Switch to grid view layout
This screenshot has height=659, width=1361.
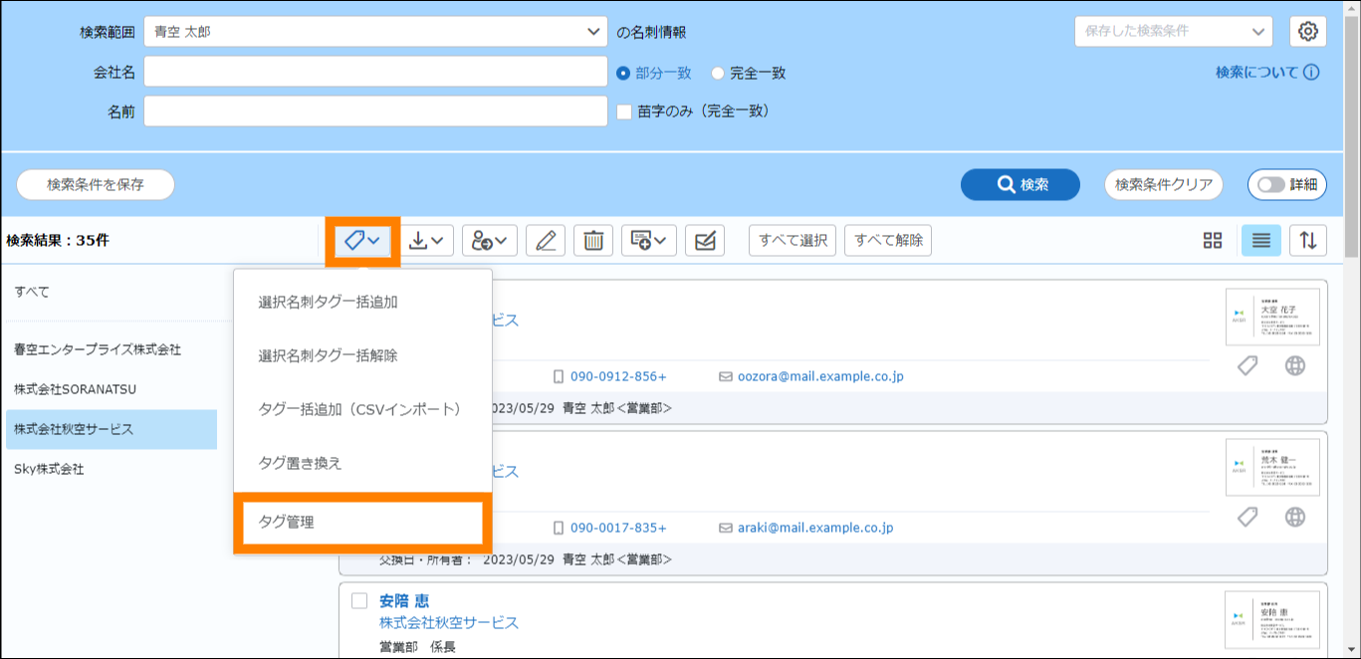point(1212,241)
